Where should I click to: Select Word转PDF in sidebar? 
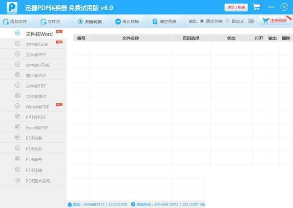33,106
